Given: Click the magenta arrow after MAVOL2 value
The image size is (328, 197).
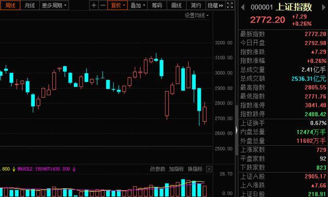Looking at the screenshot, I should pyautogui.click(x=74, y=169).
